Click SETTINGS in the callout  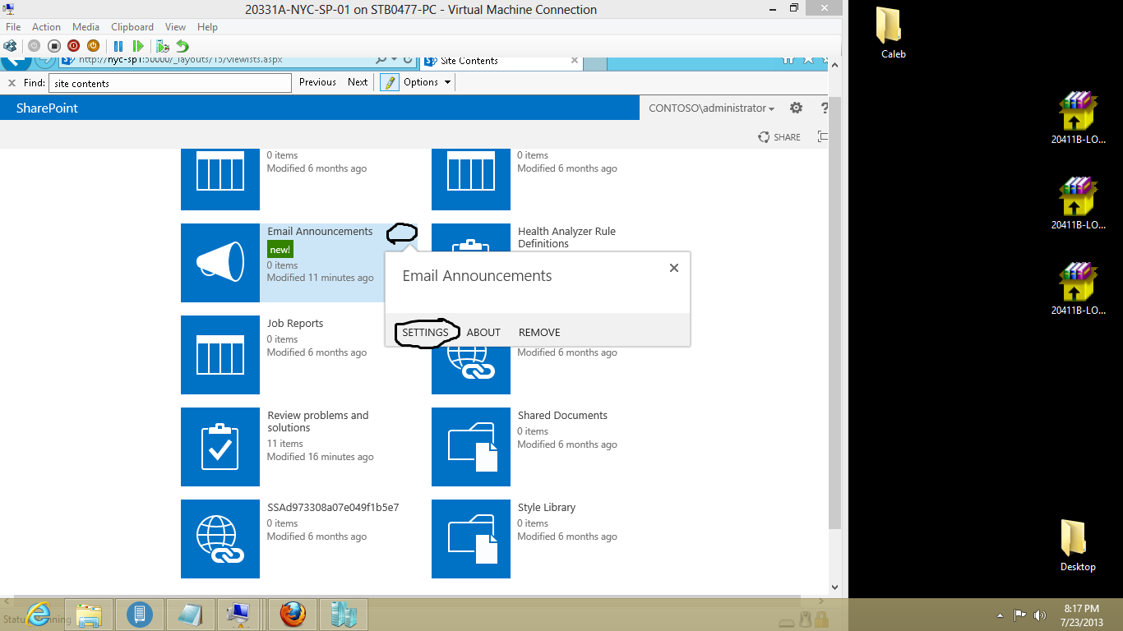pyautogui.click(x=425, y=333)
